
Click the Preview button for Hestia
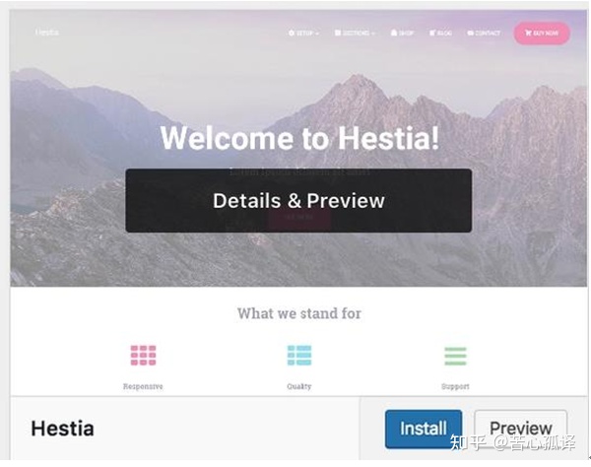[520, 429]
